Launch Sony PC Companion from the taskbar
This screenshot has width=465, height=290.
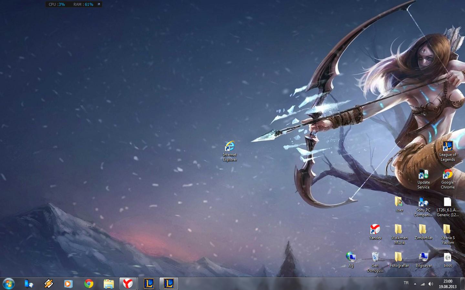(29, 284)
